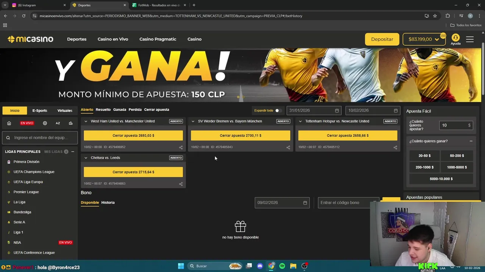485x272 pixels.
Task: Focus the browser address bar
Action: (x=227, y=16)
